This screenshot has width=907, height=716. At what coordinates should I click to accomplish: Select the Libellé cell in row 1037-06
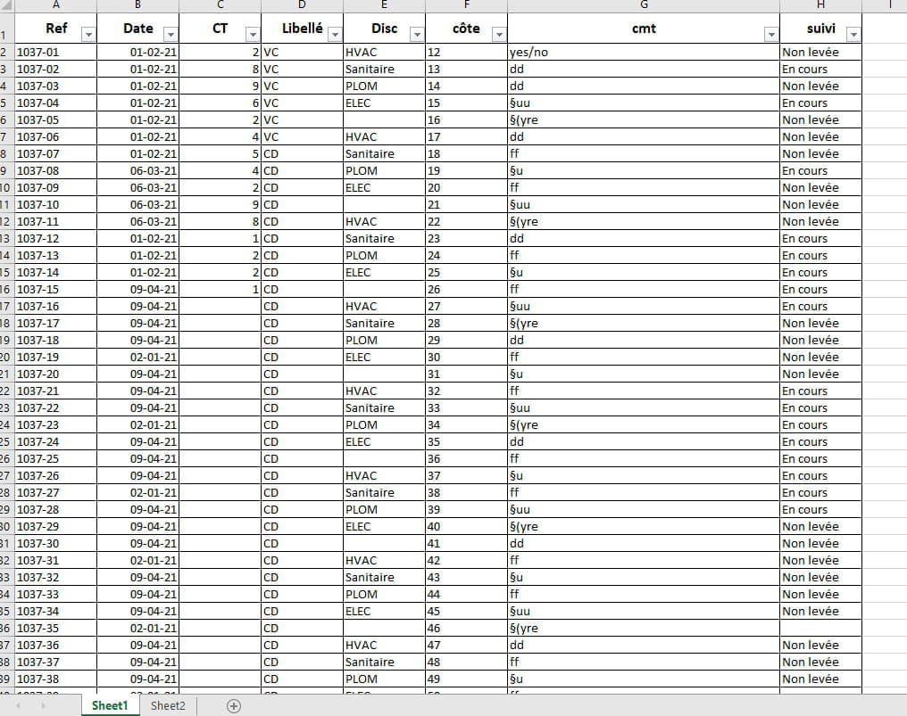[x=302, y=137]
